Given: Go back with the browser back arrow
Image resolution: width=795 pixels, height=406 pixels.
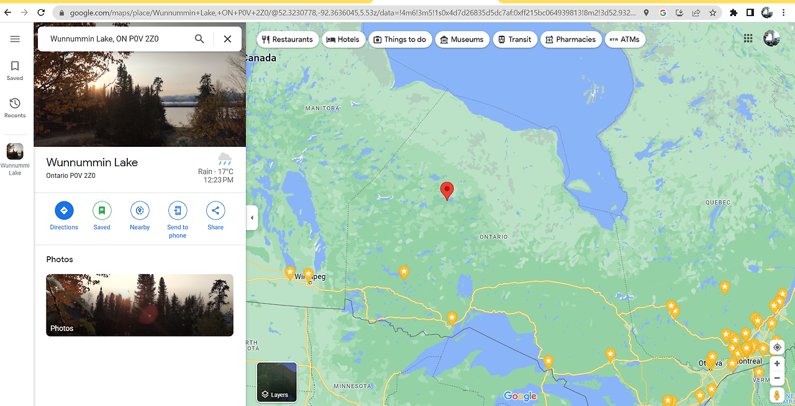Looking at the screenshot, I should (x=8, y=12).
